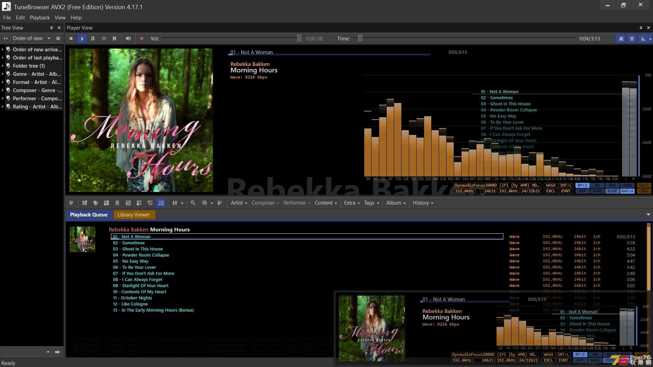This screenshot has width=653, height=367.
Task: Switch to the Playback Queue tab
Action: (x=89, y=215)
